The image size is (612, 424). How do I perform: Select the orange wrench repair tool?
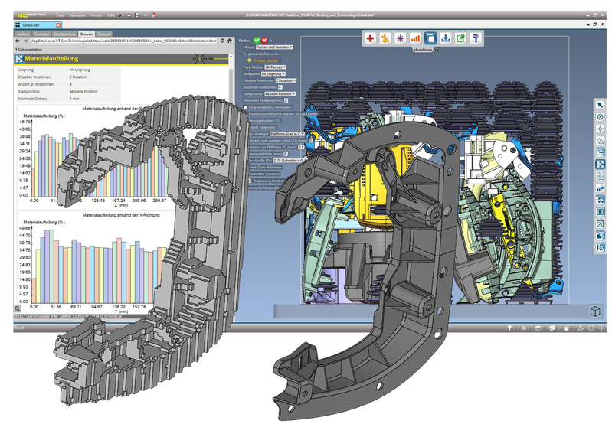click(x=385, y=38)
